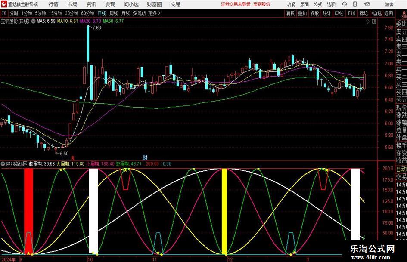The image size is (407, 262).
Task: Click the 宝钢股份(日线) chart title
Action: coord(15,21)
